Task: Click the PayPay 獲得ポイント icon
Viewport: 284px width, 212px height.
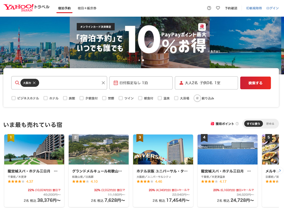Action: click(212, 124)
